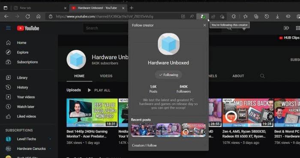Open the Best 1440p 240Hz Monitor video thumbnail
The width and height of the screenshot is (300, 158).
pos(92,113)
